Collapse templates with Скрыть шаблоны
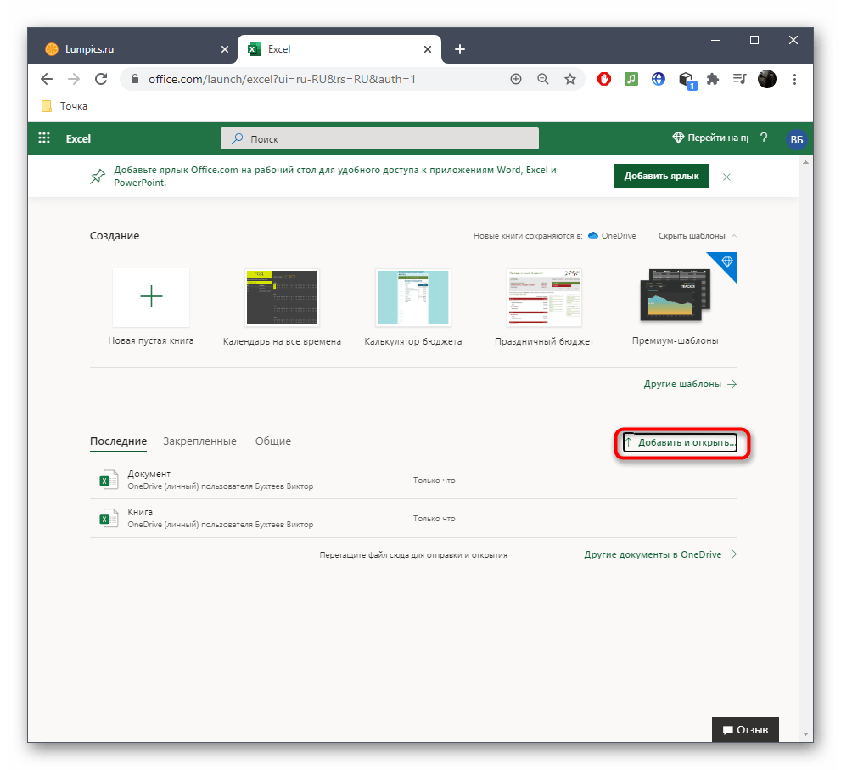The image size is (841, 770). 698,235
